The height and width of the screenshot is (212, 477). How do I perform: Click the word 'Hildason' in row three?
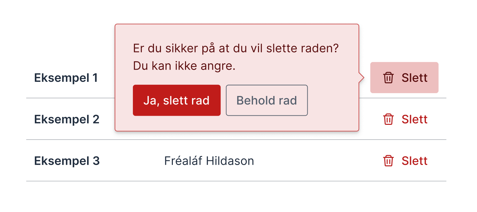230,161
